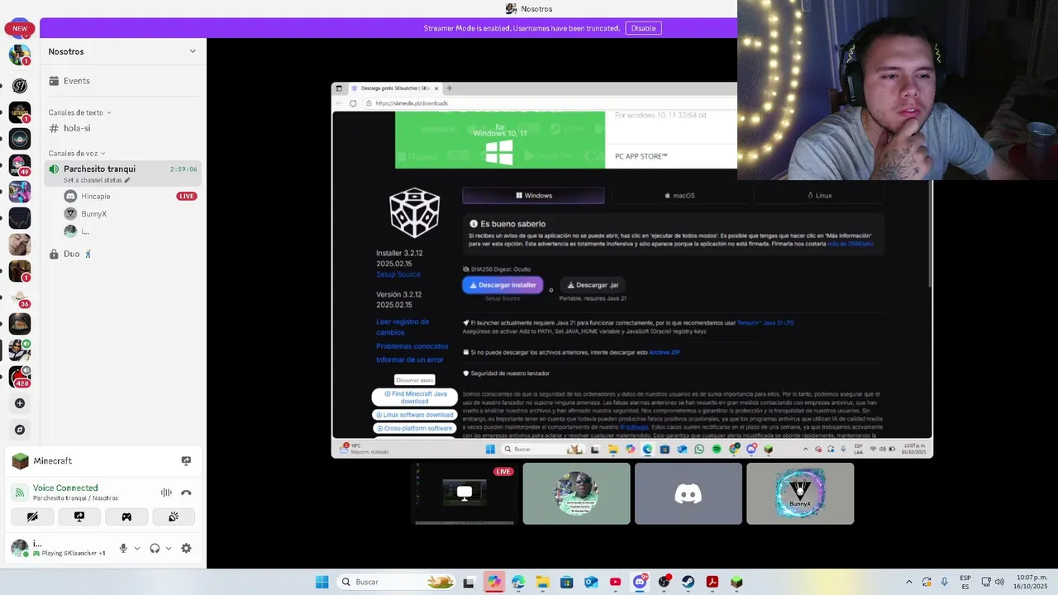Viewport: 1058px width, 595px height.
Task: Open the Events item in the sidebar
Action: [x=123, y=81]
